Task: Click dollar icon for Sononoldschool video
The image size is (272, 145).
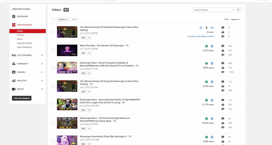Action: pyautogui.click(x=206, y=100)
